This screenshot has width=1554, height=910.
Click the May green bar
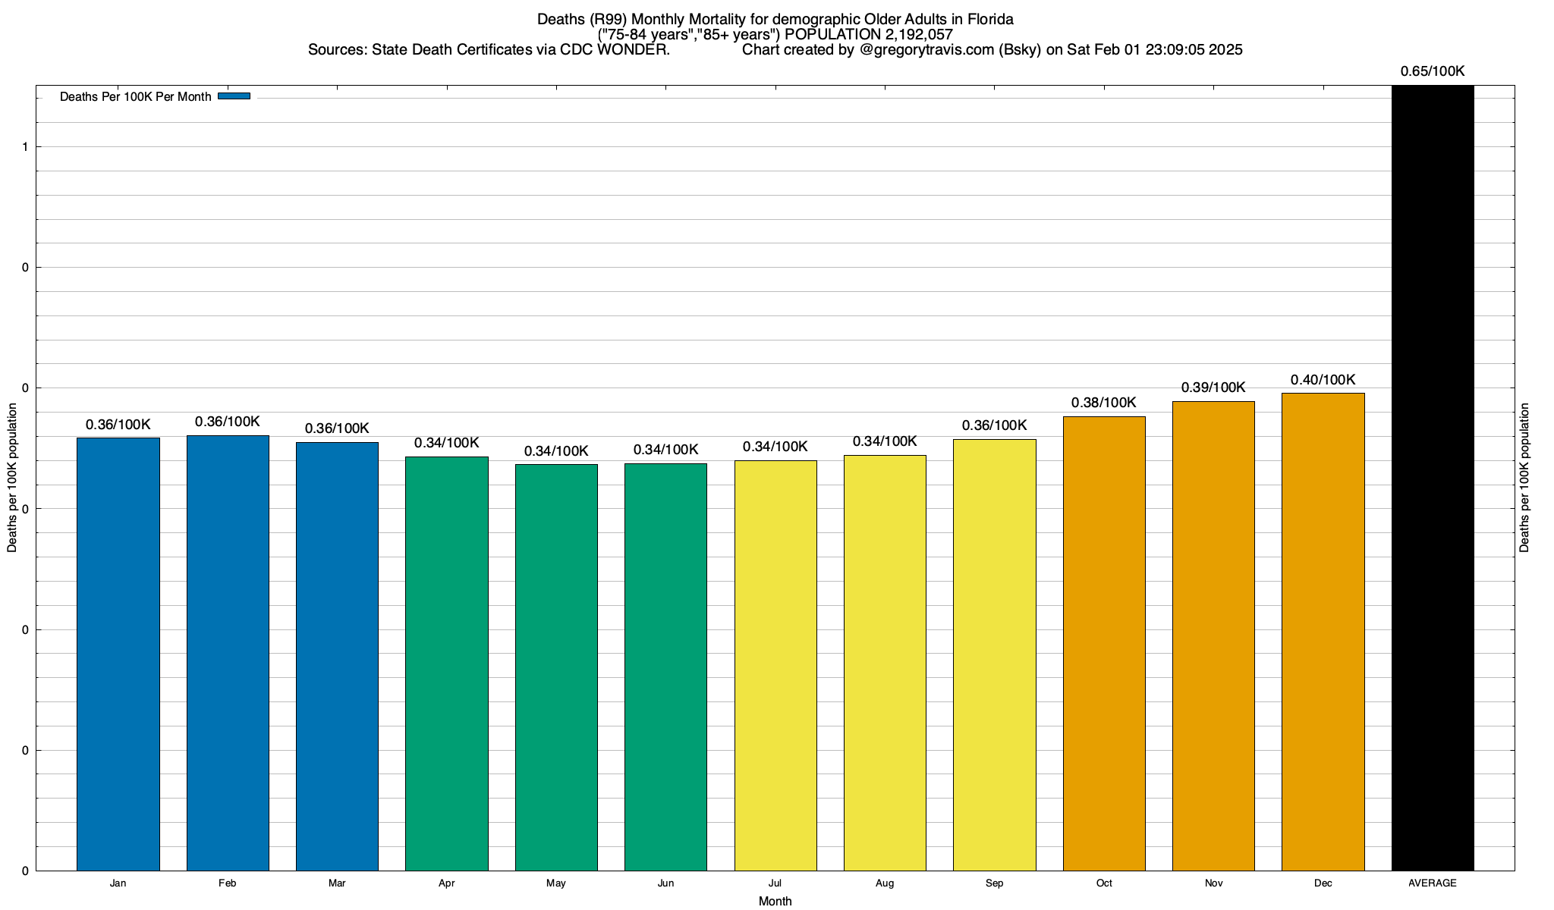click(x=556, y=667)
